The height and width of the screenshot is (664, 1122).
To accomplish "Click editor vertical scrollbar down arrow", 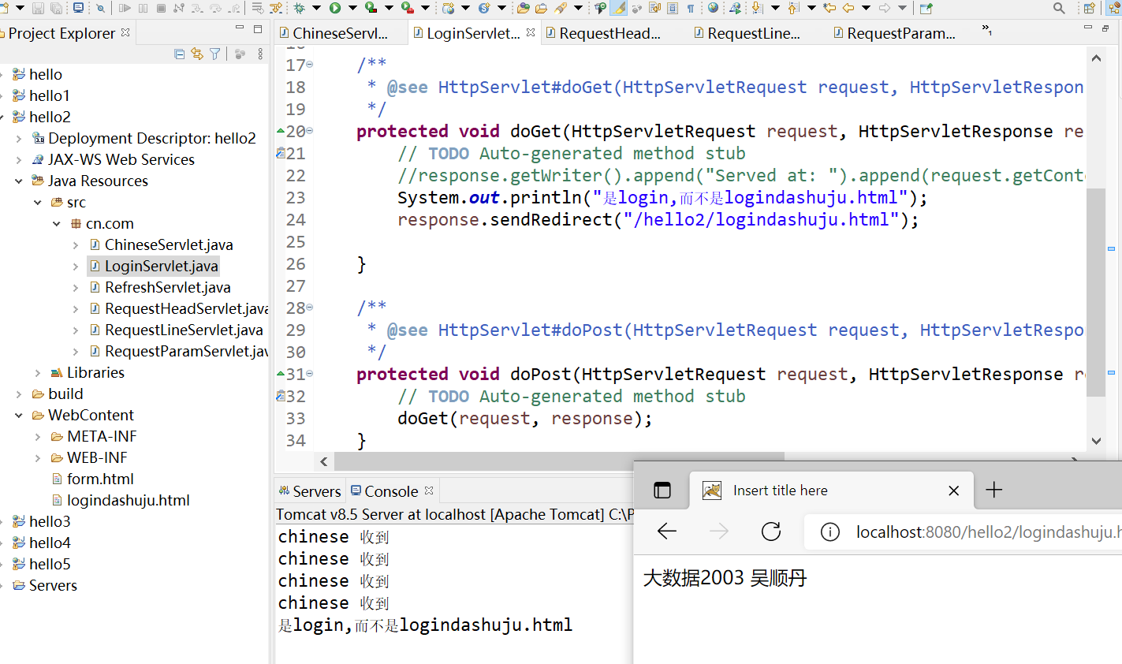I will [1096, 441].
